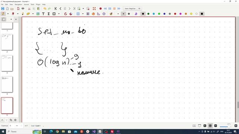
Task: Select page 4 thumbnail in sidebar
Action: coord(7,84)
